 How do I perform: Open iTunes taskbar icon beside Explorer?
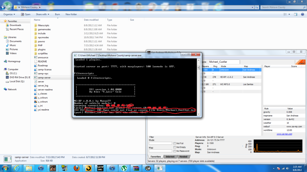click(x=41, y=168)
